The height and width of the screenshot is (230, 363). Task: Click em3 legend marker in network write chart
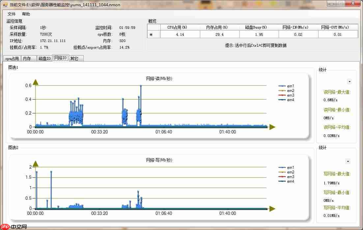coord(282,177)
